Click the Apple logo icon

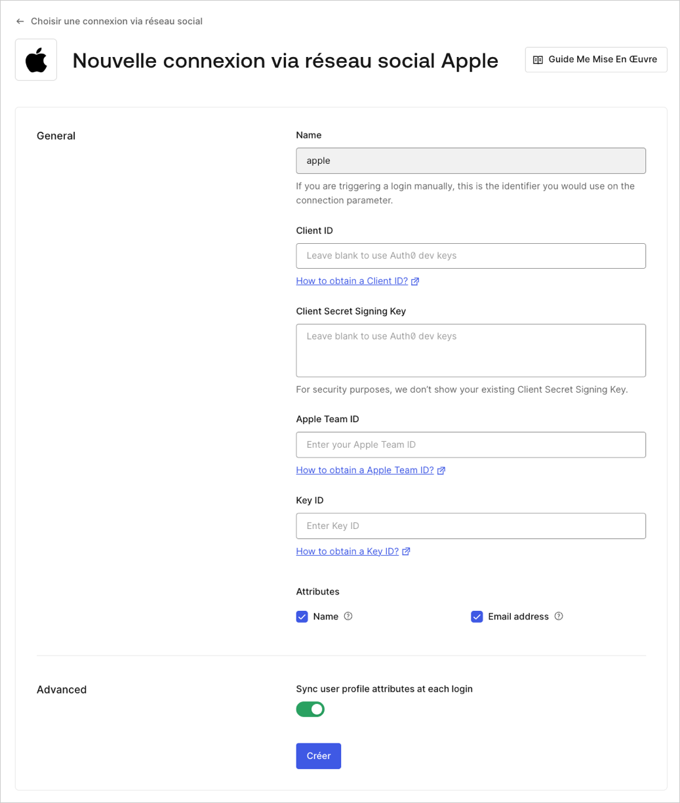[x=36, y=60]
